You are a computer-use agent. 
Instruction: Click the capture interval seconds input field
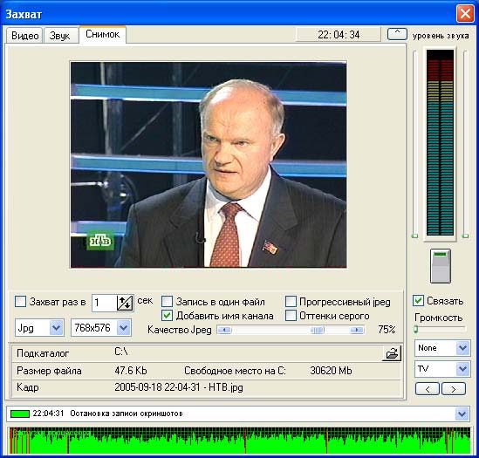[105, 303]
